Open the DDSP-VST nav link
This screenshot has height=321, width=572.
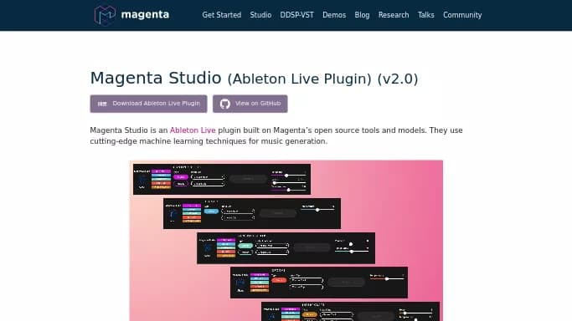296,15
